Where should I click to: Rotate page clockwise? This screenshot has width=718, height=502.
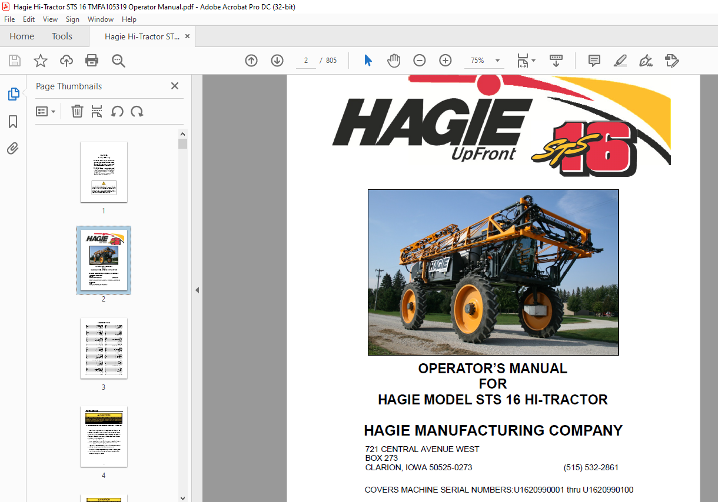pos(137,111)
